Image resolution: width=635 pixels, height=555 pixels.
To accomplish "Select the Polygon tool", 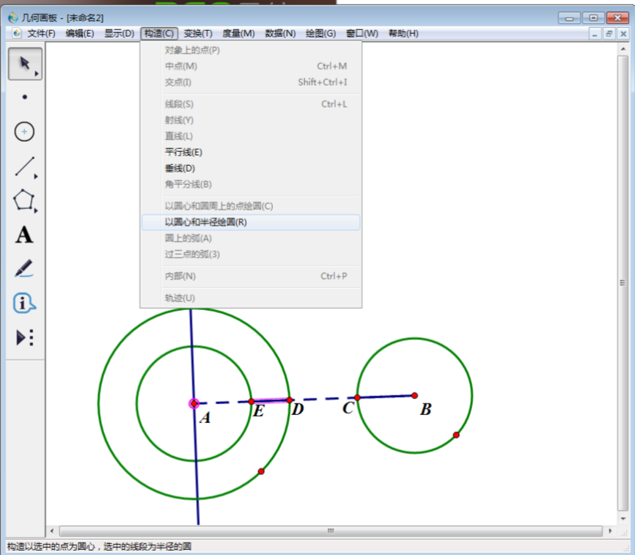I will (x=24, y=200).
